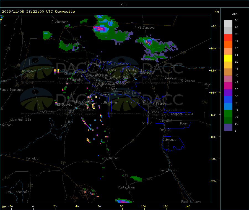Click the Agua_Toro label
The image size is (249, 210).
(30, 71)
